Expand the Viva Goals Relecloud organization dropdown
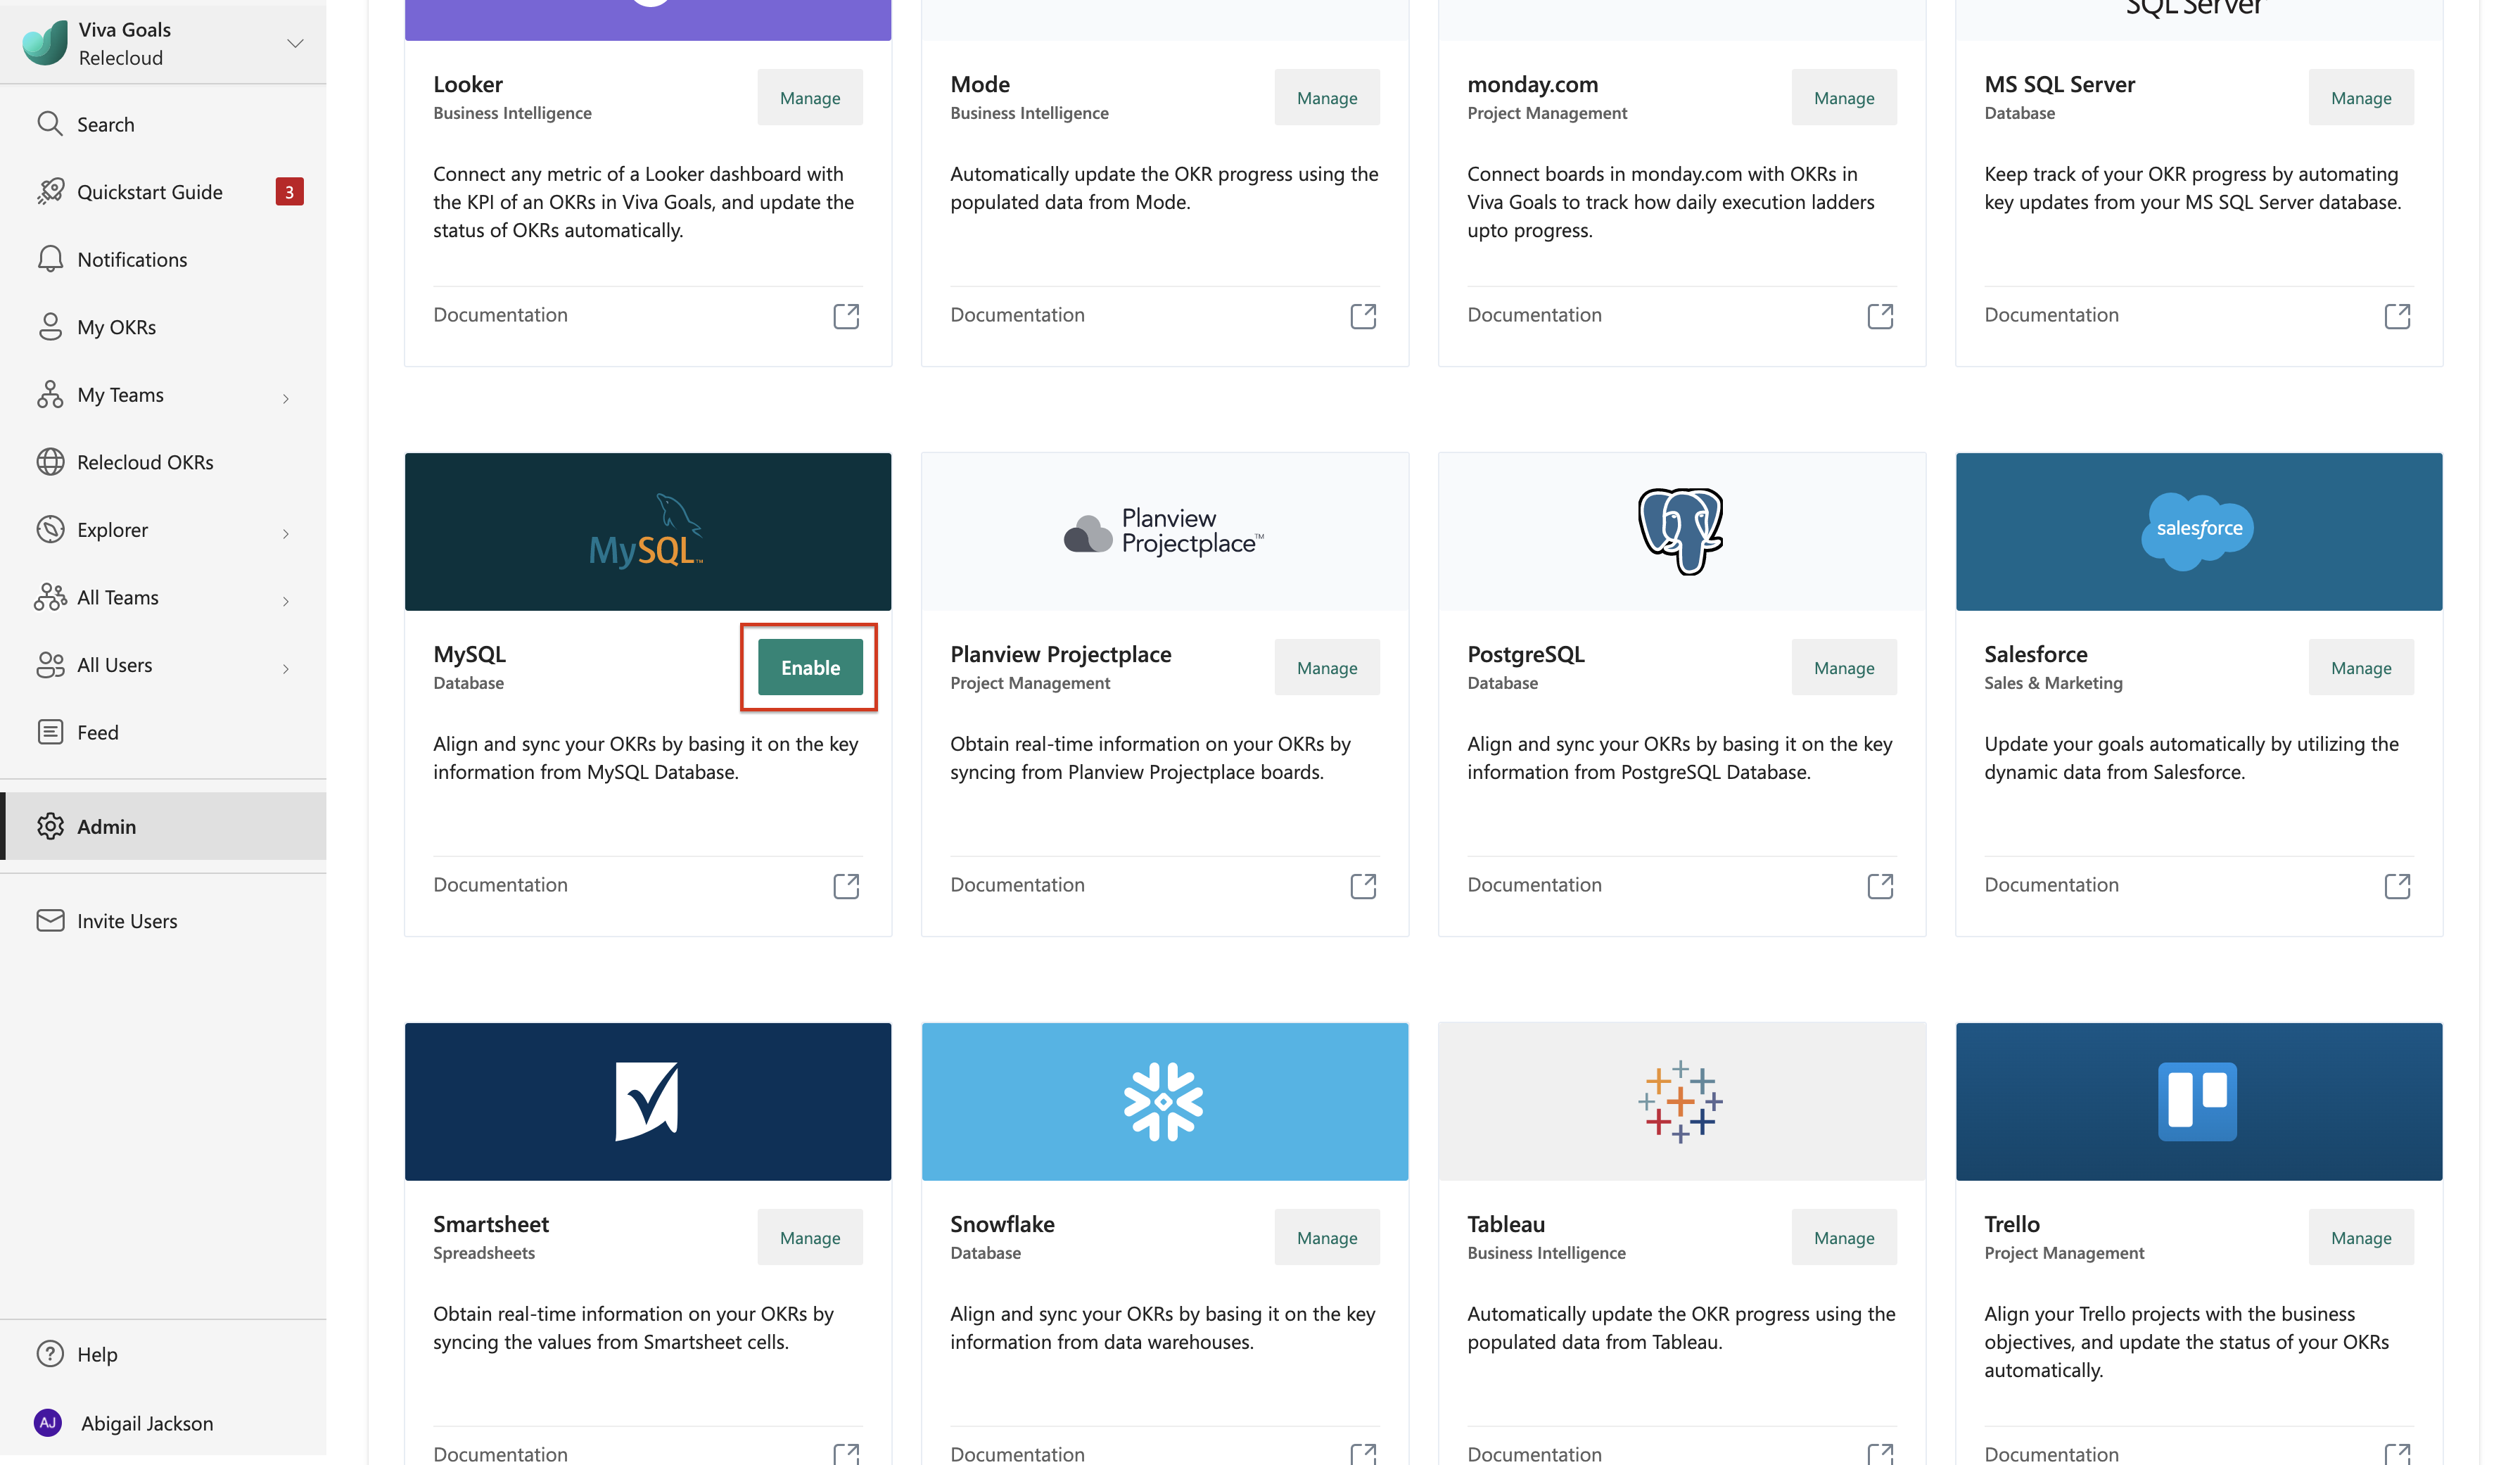The image size is (2520, 1465). click(295, 43)
